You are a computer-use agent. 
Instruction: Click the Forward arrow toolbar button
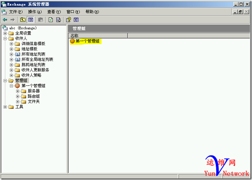point(12,20)
